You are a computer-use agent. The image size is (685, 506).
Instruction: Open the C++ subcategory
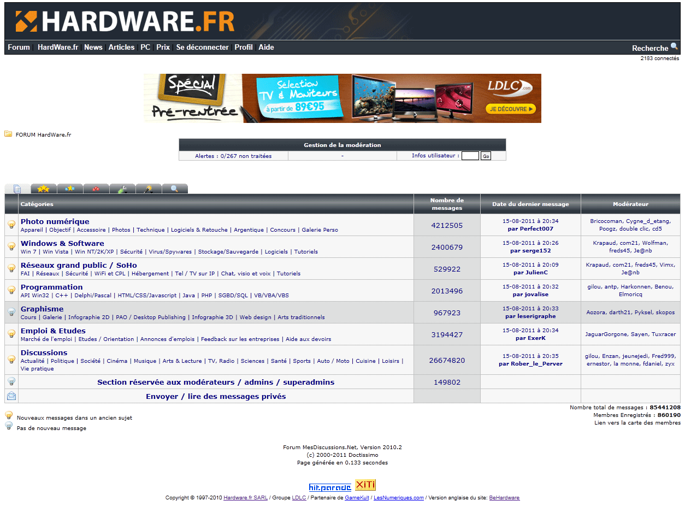tap(62, 296)
